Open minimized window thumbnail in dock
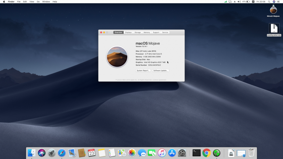283x159 pixels. 241,153
